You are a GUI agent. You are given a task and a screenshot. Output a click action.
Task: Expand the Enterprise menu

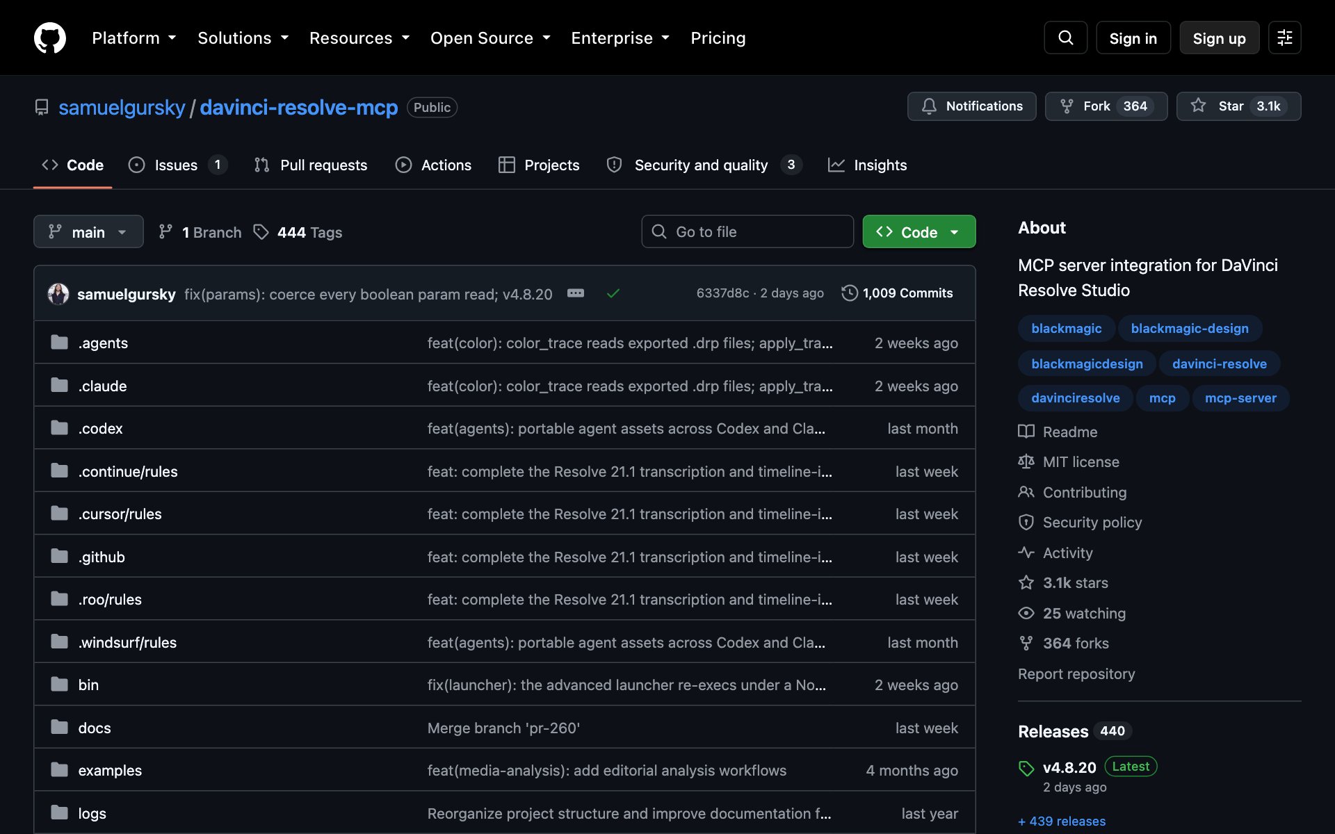click(620, 38)
